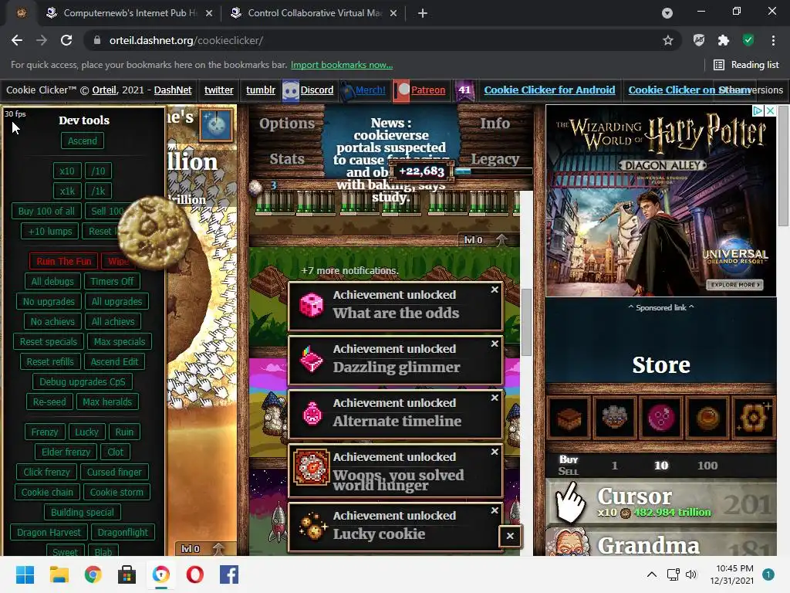Image resolution: width=790 pixels, height=593 pixels.
Task: Buy the golden gear upgrade icon
Action: click(753, 417)
